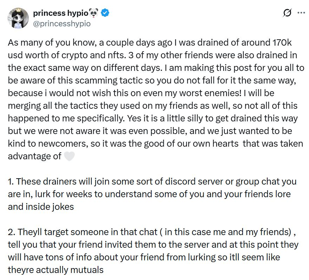Click the post body text to open the thread

point(154,105)
